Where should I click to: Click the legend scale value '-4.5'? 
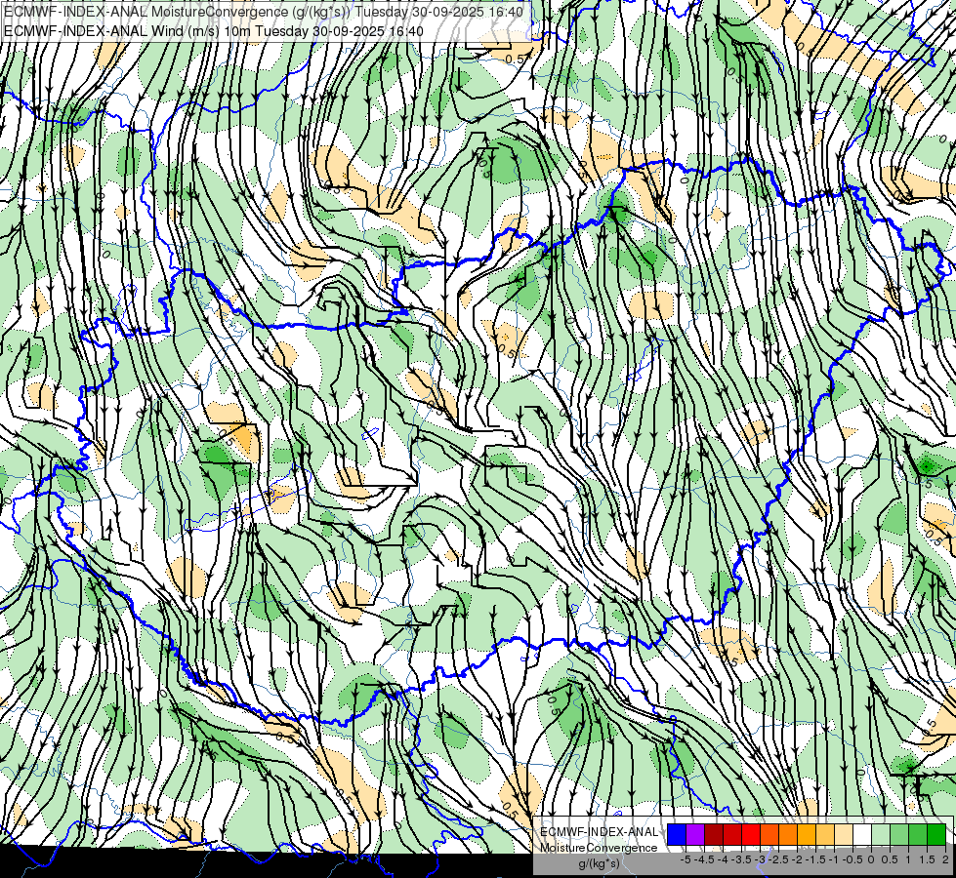point(704,859)
